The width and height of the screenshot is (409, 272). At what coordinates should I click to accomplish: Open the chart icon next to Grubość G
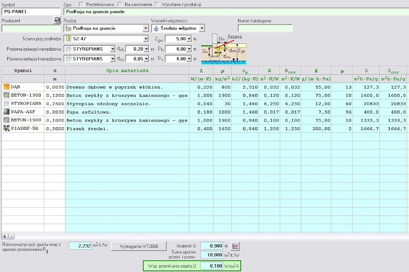coord(236,246)
